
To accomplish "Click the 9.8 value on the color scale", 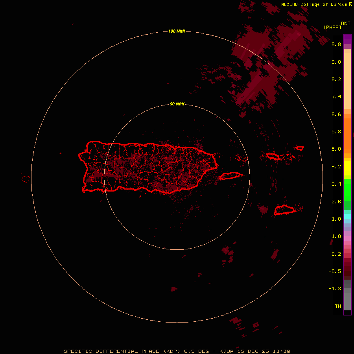I will click(336, 44).
